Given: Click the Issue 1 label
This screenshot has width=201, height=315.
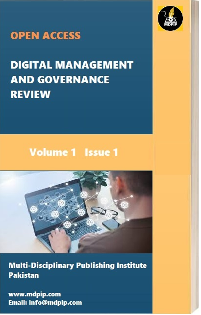Looking at the screenshot, I should click(101, 152).
